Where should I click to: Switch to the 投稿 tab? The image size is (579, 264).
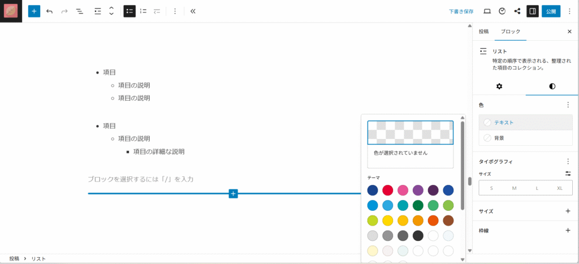pyautogui.click(x=483, y=32)
